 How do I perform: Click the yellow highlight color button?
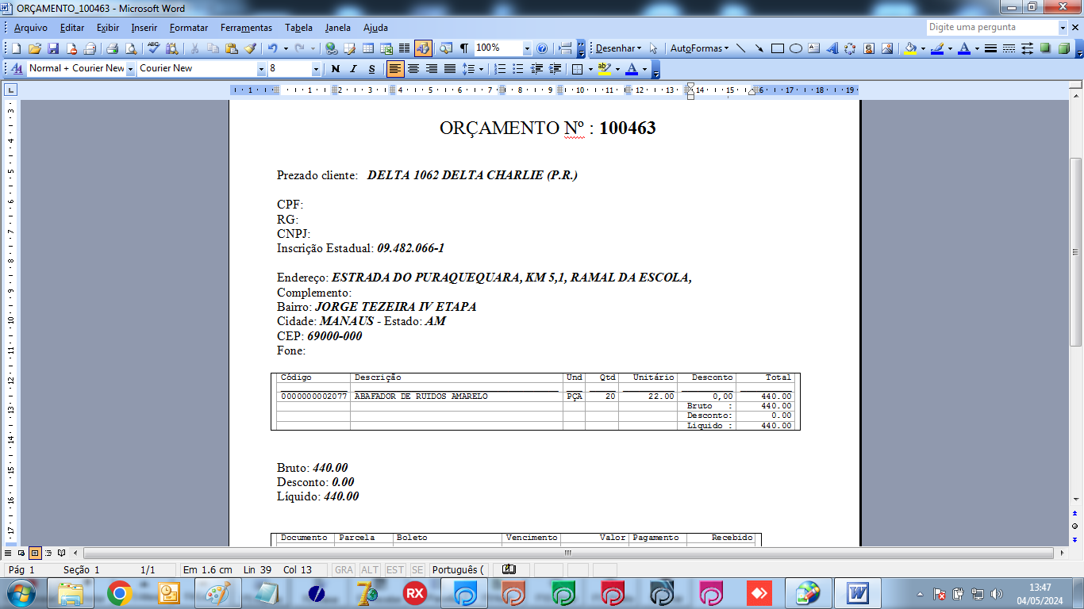604,69
